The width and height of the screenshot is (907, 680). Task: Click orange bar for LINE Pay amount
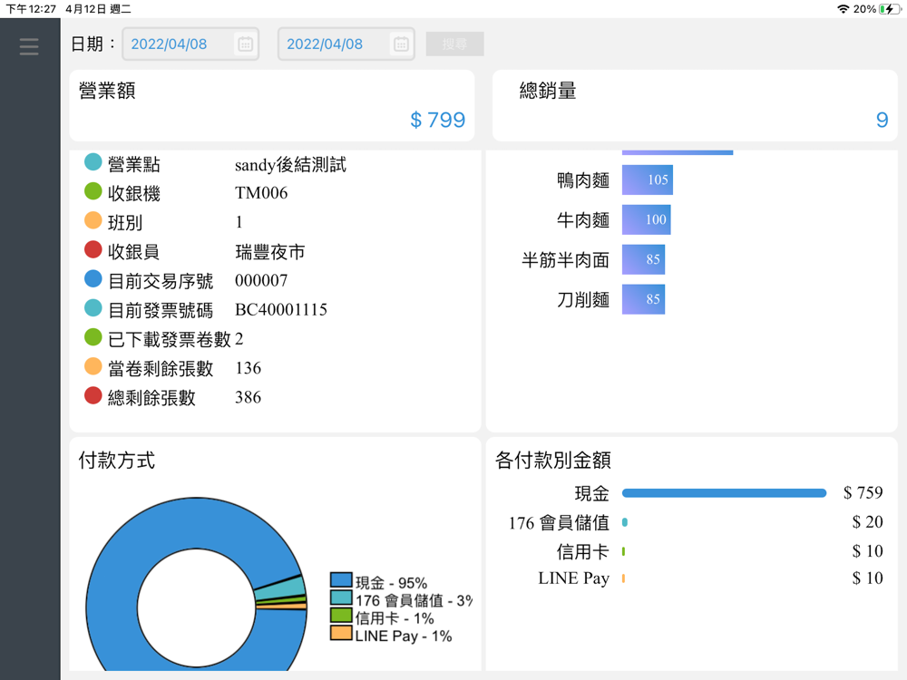tap(624, 578)
